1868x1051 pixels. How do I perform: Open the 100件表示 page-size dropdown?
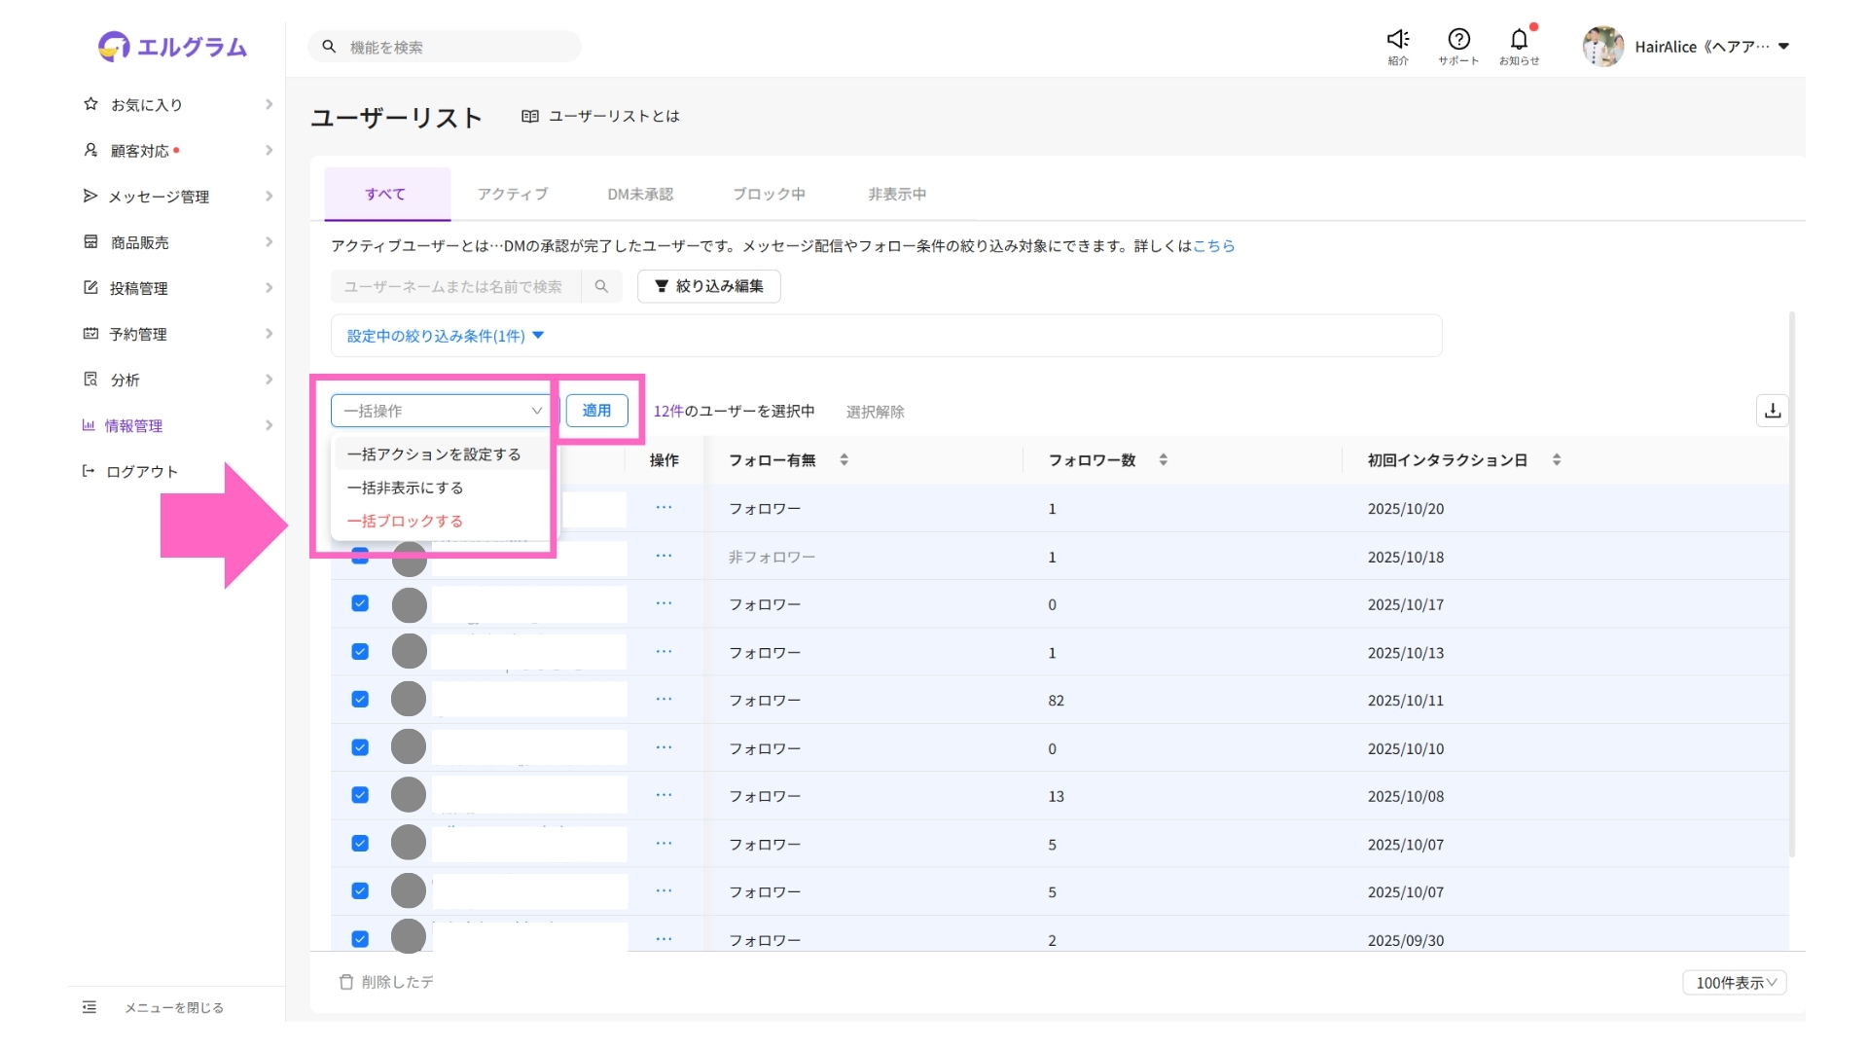click(x=1734, y=983)
